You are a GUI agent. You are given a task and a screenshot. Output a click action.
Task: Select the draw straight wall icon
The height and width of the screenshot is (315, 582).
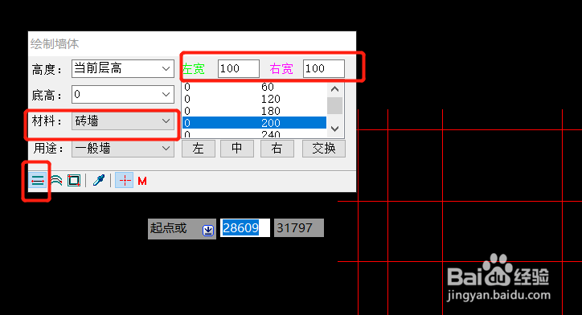click(x=38, y=181)
